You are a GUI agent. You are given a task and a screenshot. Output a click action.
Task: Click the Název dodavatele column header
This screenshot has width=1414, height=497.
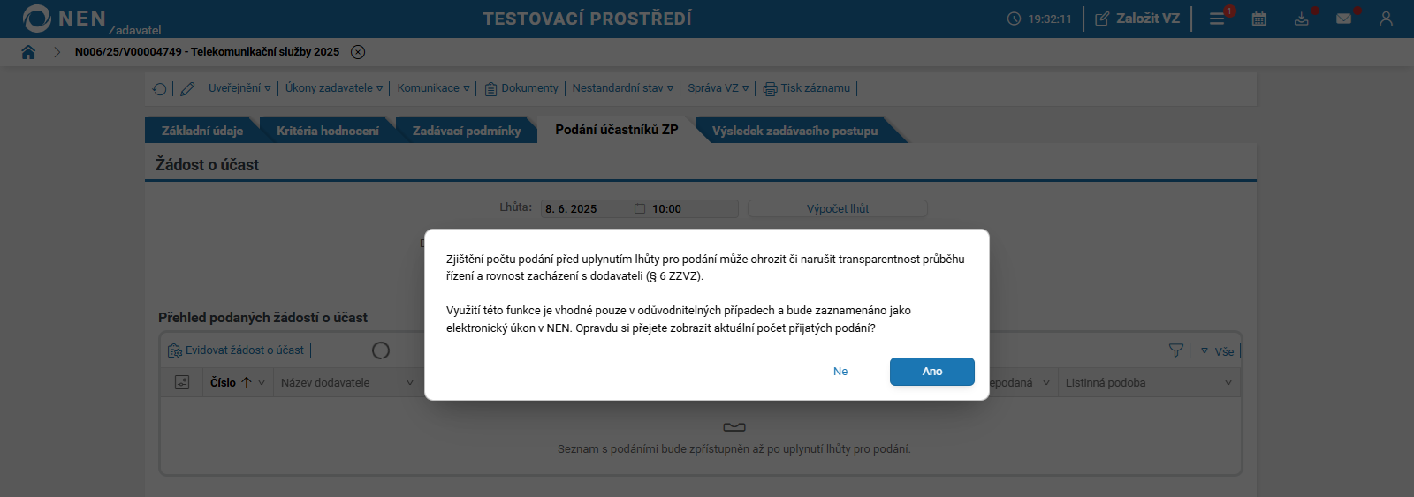tap(325, 382)
